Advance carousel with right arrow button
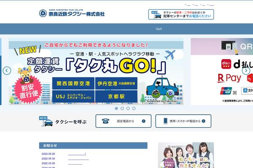The width and height of the screenshot is (253, 168). click(x=246, y=71)
